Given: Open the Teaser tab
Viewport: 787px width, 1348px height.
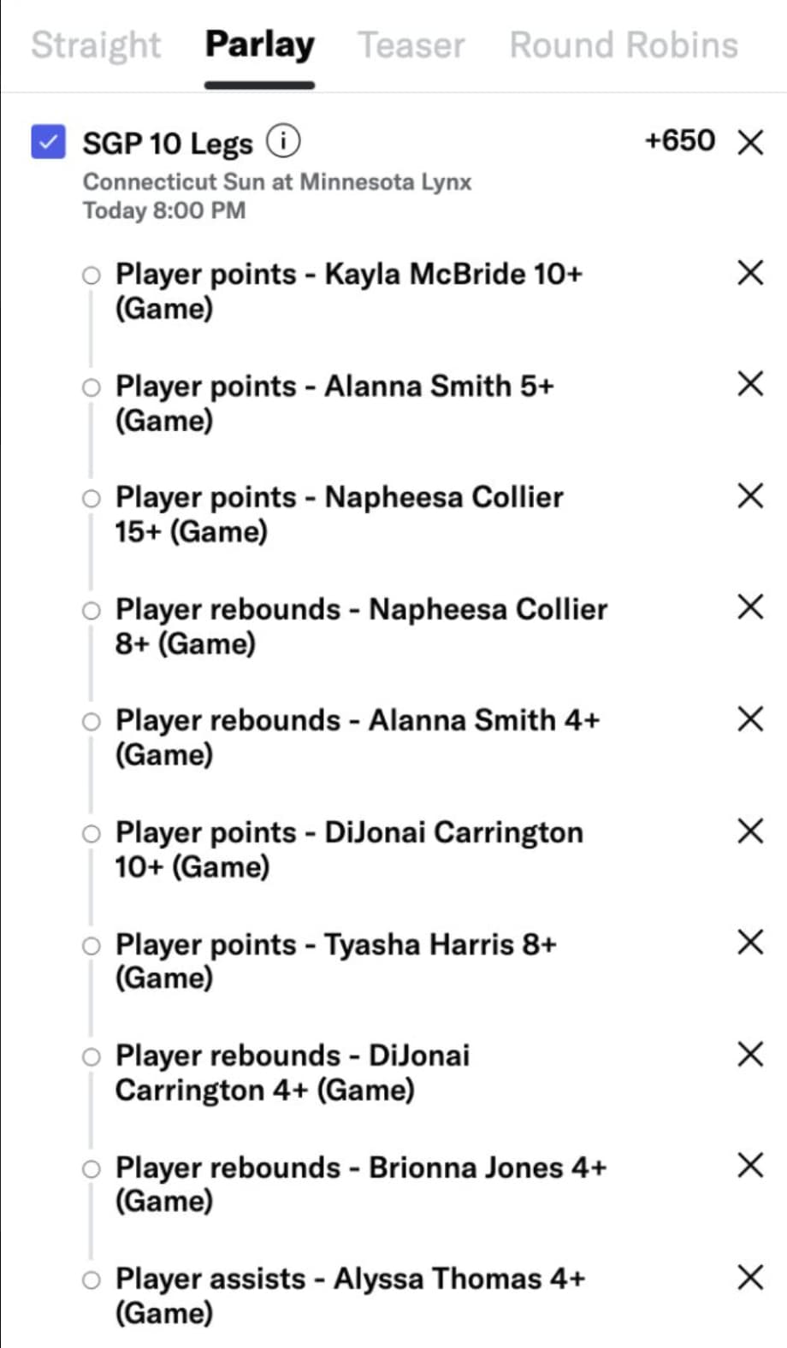Looking at the screenshot, I should [x=411, y=45].
